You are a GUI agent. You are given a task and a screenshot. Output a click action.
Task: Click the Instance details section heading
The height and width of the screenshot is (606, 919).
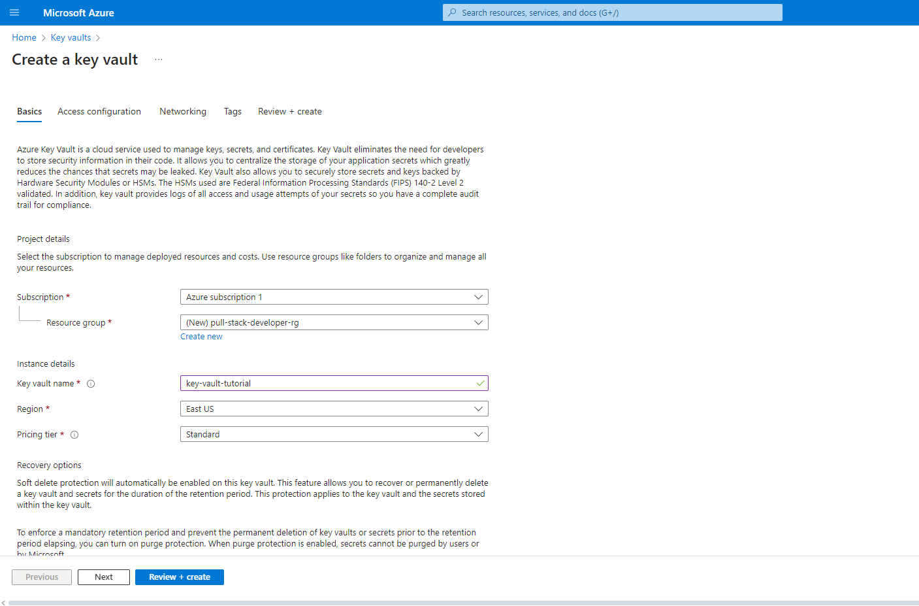[46, 364]
